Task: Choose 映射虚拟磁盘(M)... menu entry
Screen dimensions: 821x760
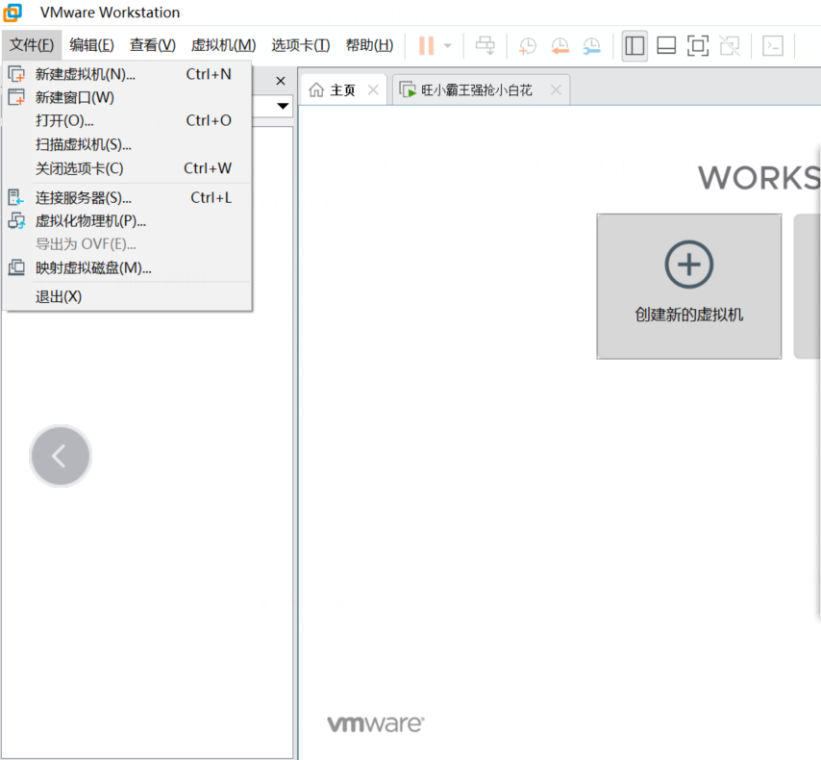Action: [127, 268]
